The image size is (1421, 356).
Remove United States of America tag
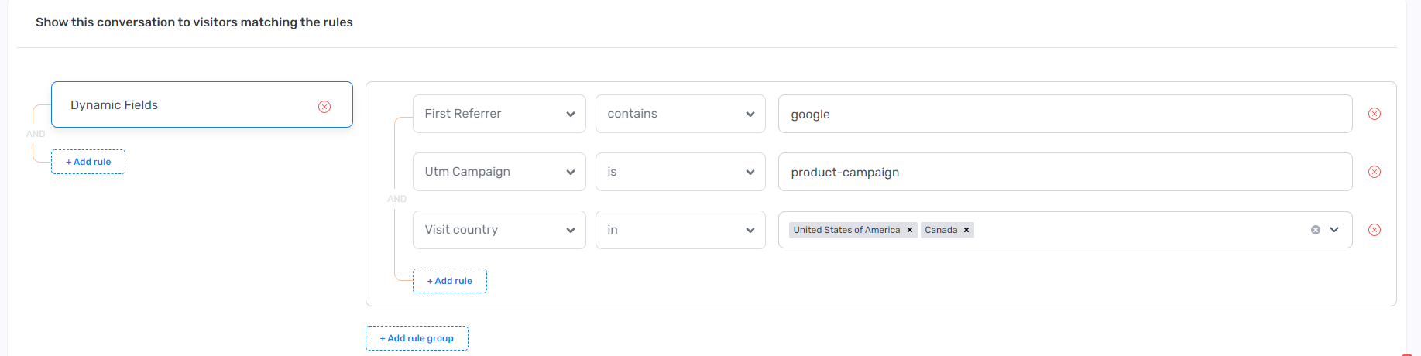[x=910, y=230]
